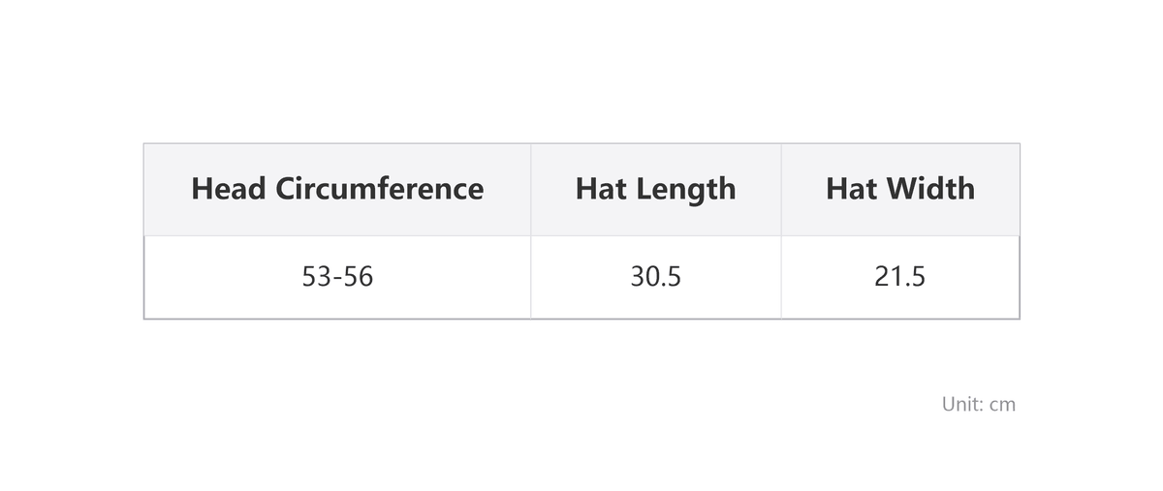Click Hat in the Hat Width header
Image resolution: width=1163 pixels, height=491 pixels.
pos(852,188)
